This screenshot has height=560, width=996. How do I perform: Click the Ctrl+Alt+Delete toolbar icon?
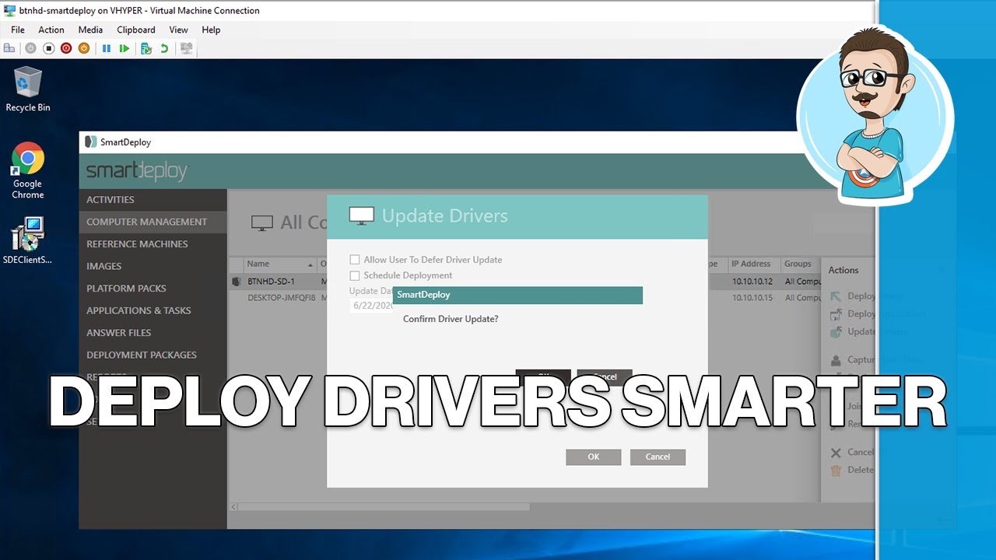coord(9,48)
